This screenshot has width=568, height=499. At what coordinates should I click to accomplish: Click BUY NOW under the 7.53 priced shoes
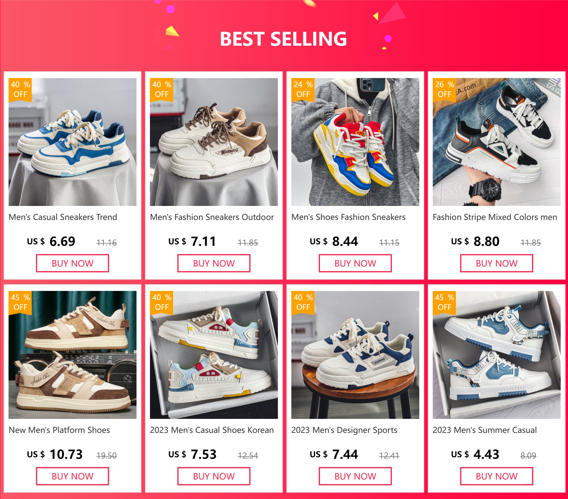tap(214, 476)
